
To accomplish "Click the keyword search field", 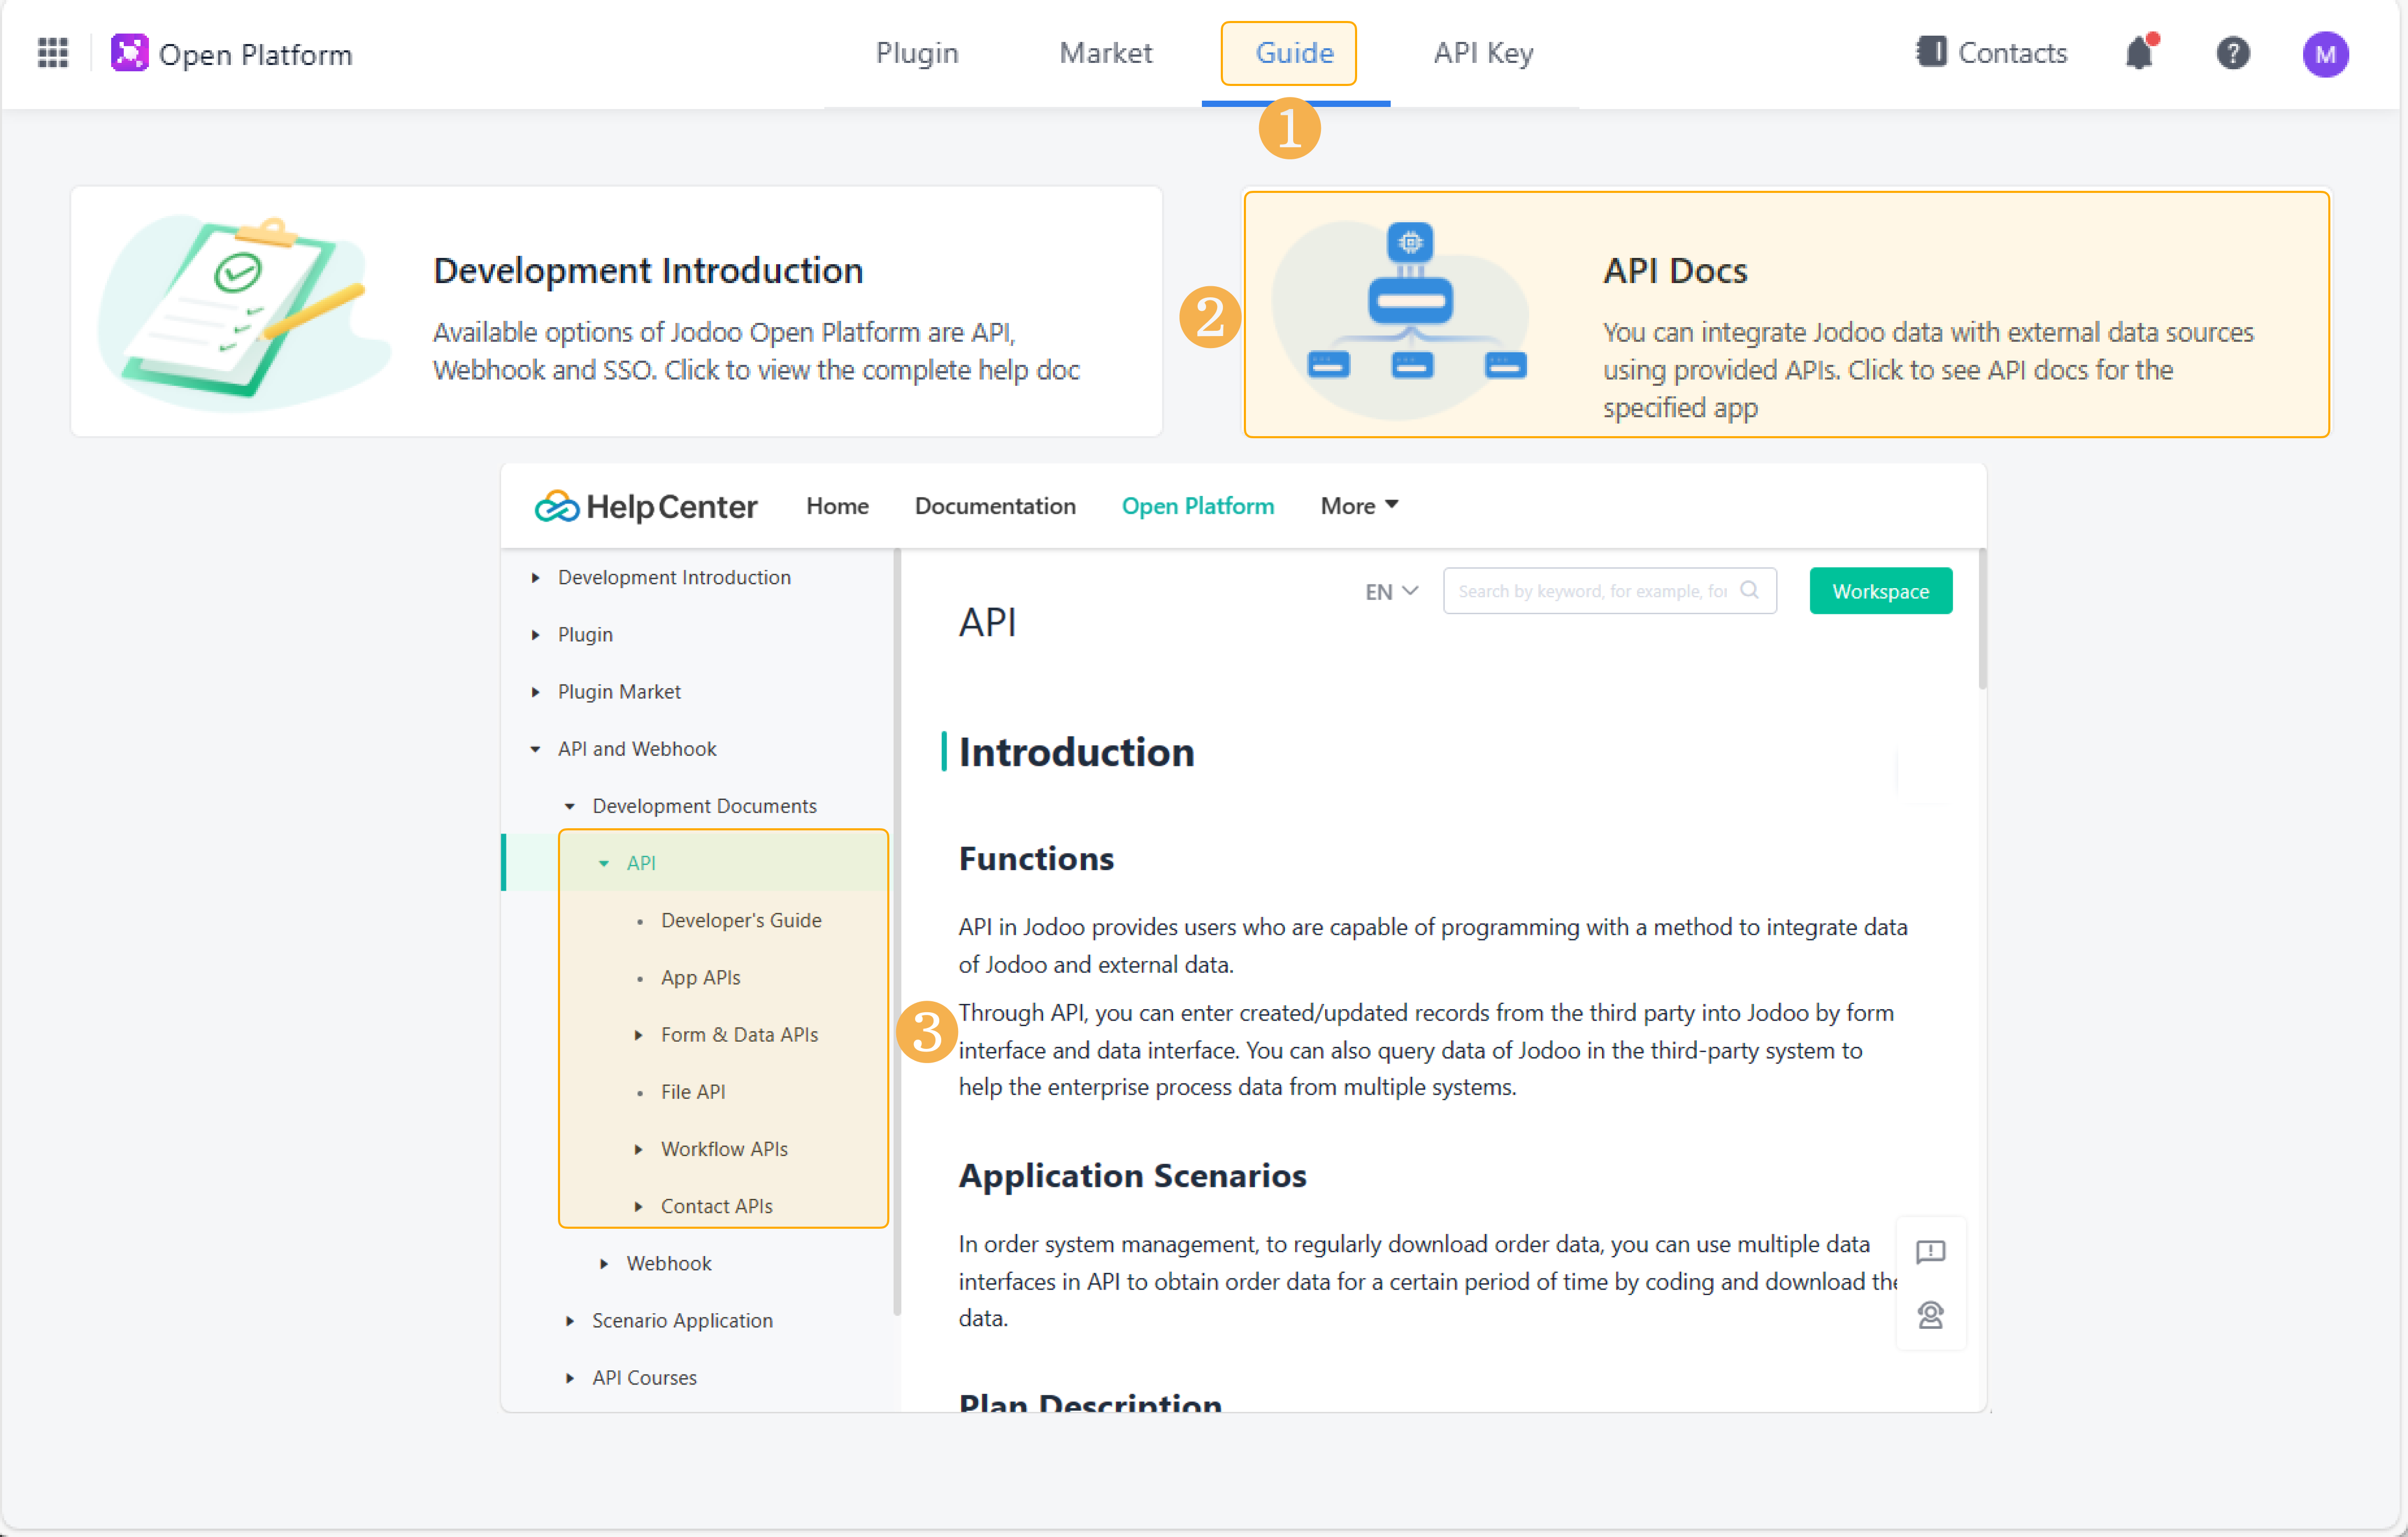I will (x=1609, y=591).
